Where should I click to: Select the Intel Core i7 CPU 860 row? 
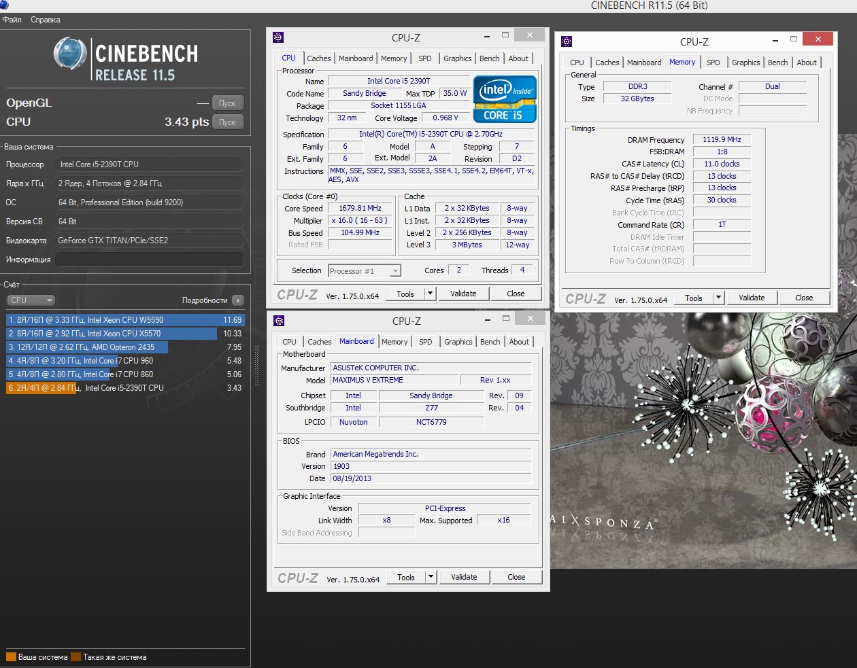point(124,374)
